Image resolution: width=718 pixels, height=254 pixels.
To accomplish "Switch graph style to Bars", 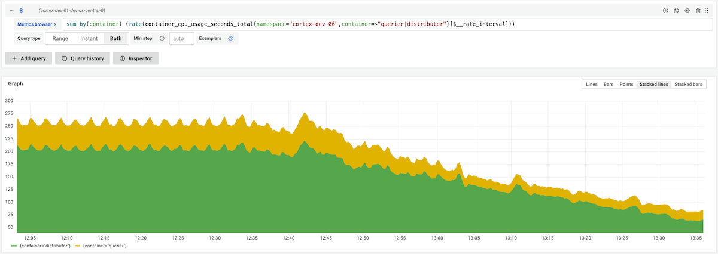I will tap(609, 85).
